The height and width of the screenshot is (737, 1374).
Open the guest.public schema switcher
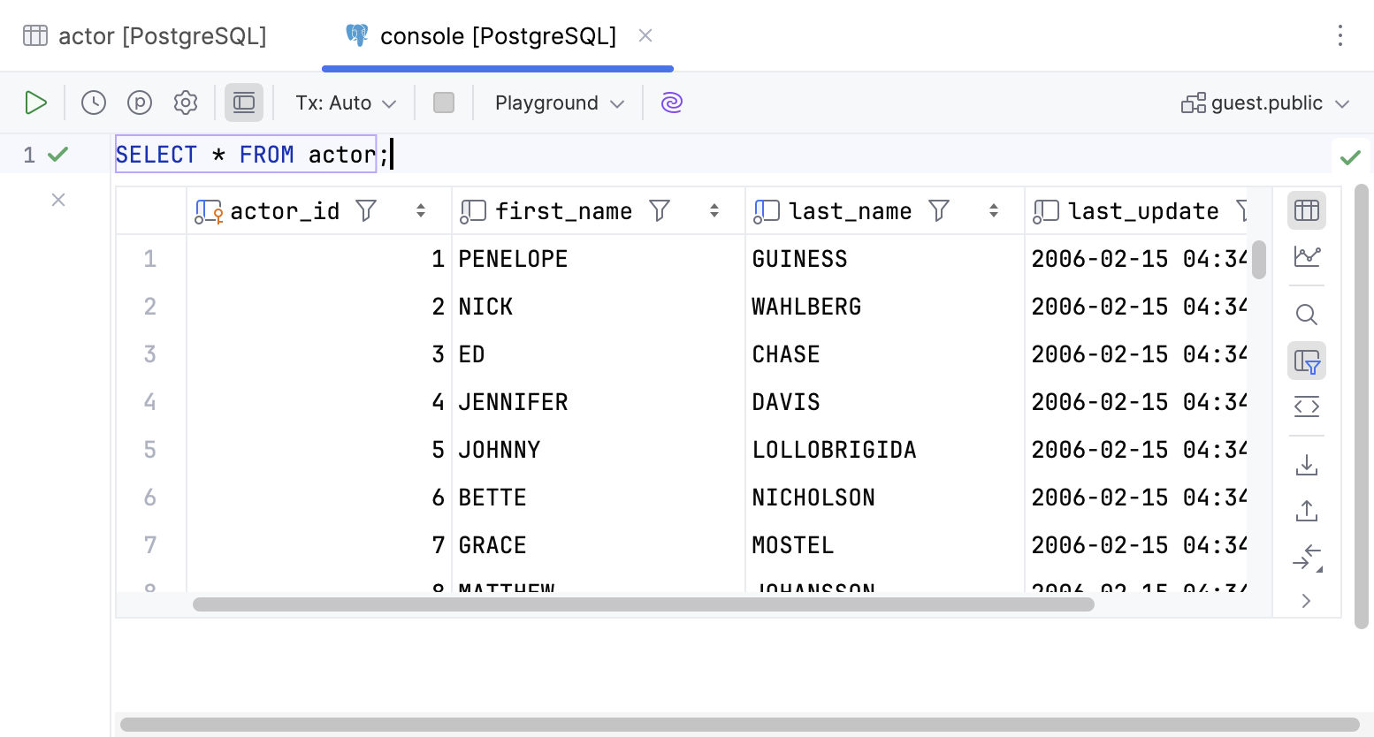1264,103
